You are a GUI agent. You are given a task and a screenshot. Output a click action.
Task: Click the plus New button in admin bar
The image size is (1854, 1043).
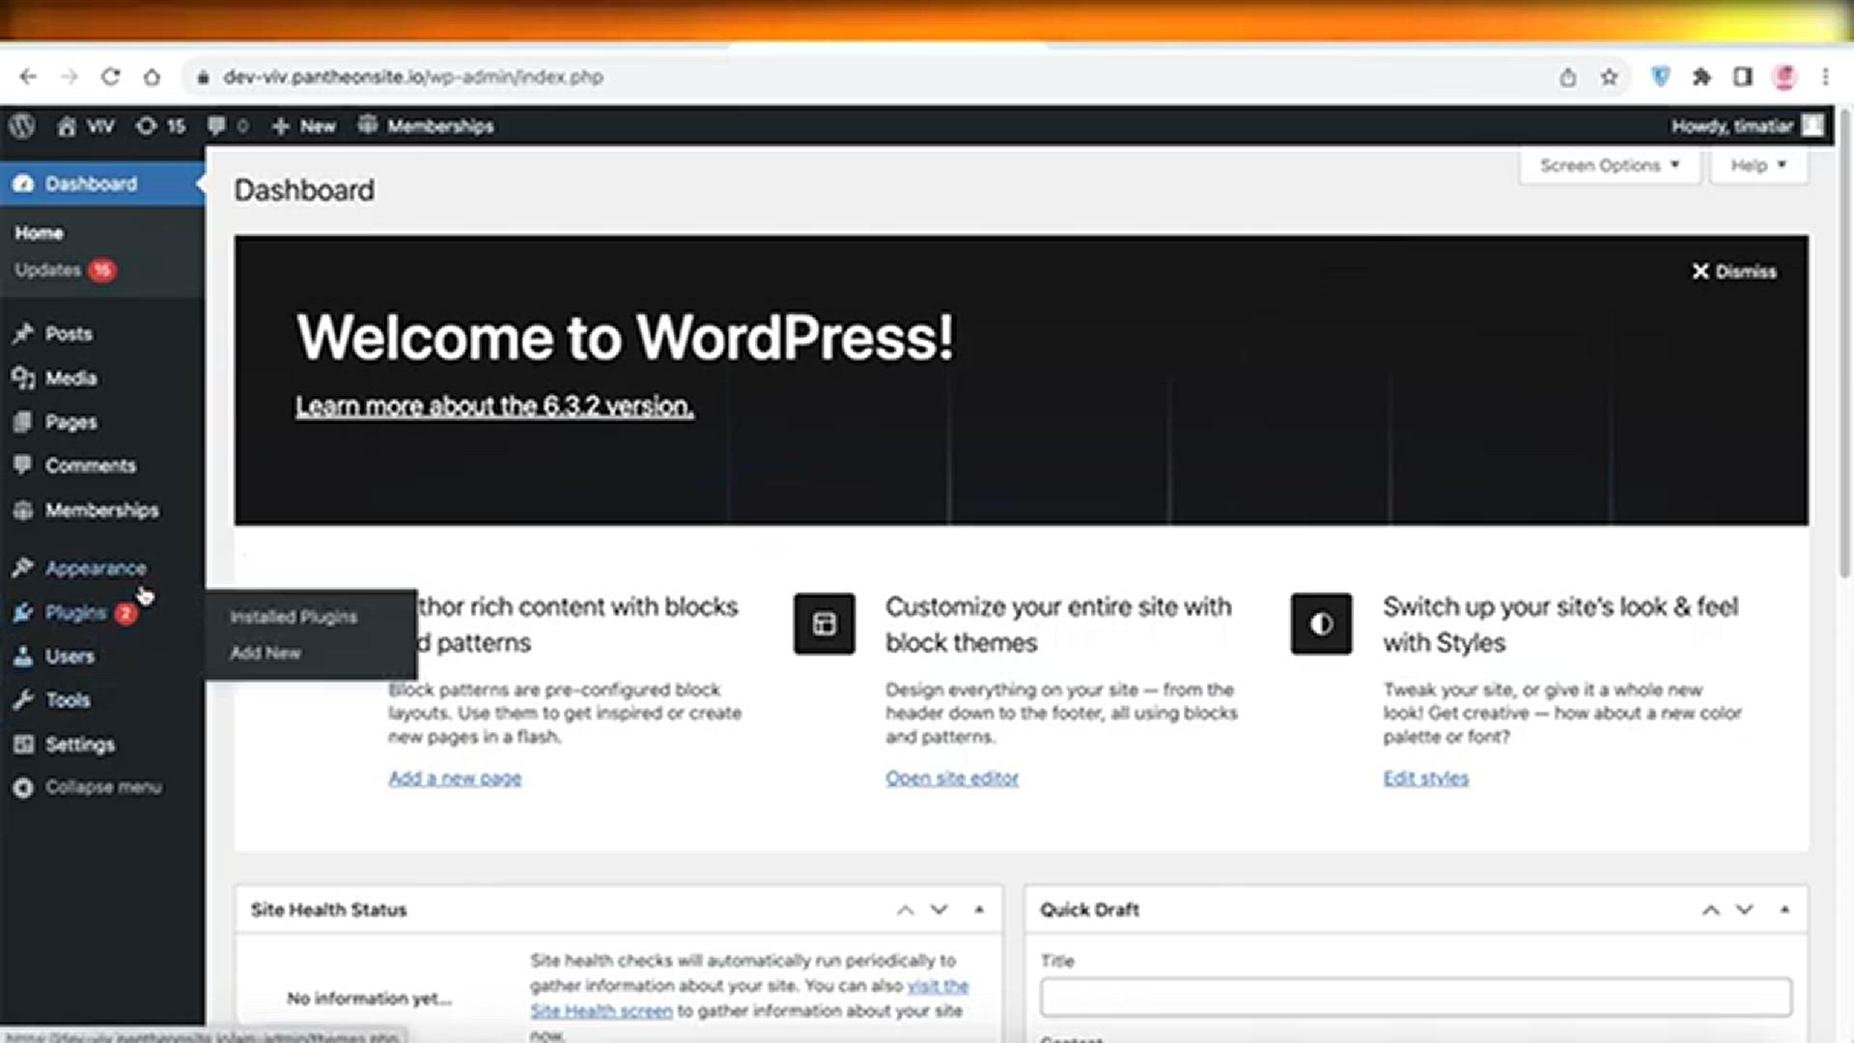[x=303, y=126]
